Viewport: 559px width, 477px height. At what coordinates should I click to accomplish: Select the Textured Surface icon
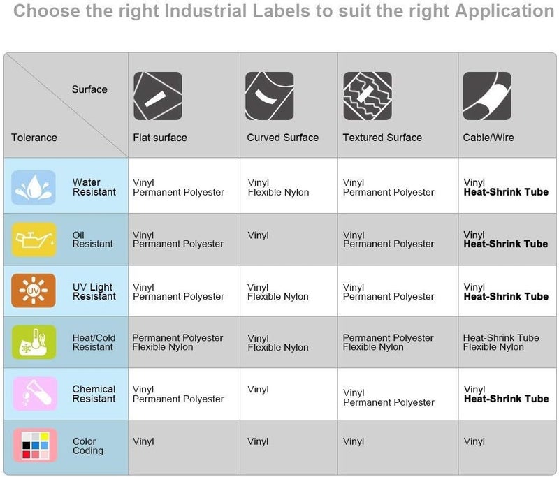(368, 96)
